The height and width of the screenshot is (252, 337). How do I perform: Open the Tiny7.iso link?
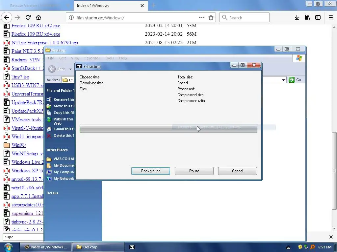click(20, 77)
